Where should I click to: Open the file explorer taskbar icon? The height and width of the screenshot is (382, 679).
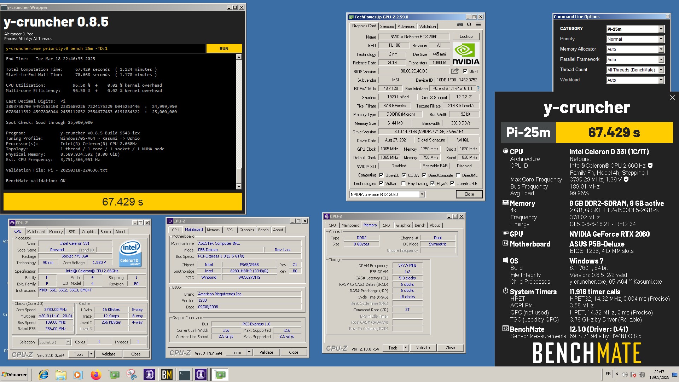pos(61,375)
